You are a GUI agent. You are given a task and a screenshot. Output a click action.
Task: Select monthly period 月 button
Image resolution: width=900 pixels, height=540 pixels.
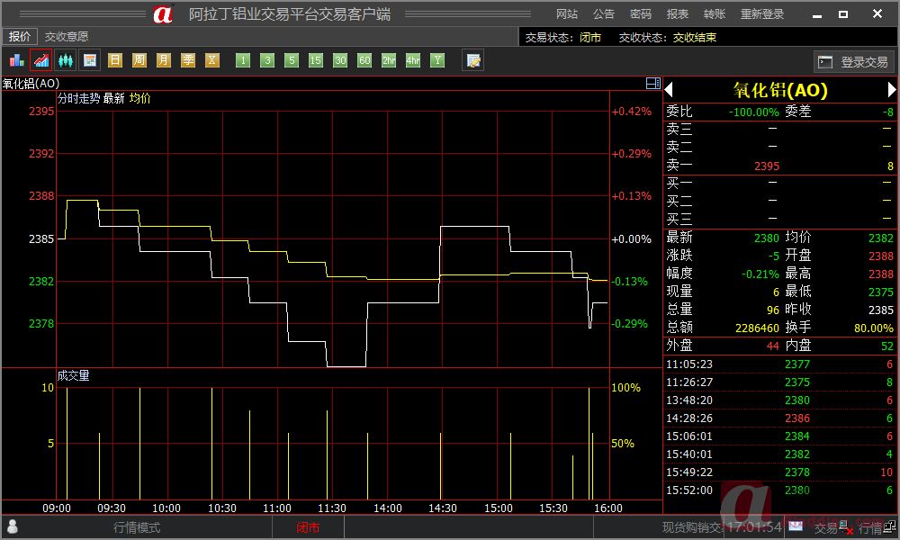click(164, 60)
